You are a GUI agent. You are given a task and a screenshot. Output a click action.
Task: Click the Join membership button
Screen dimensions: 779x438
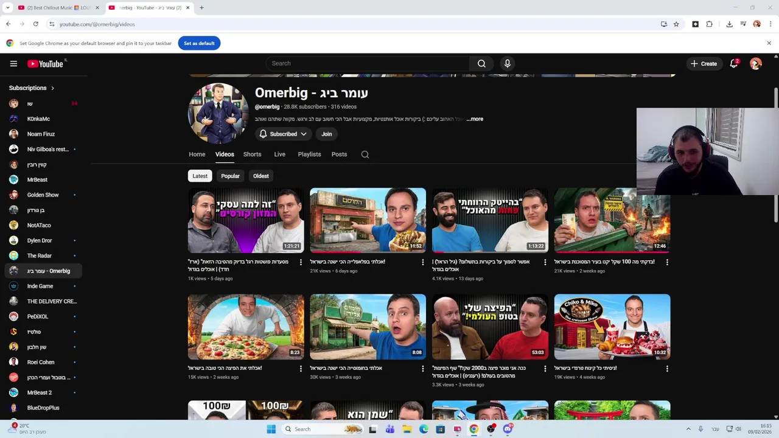click(x=327, y=134)
